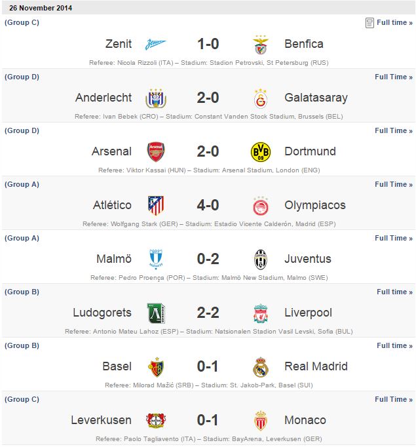Click the Malmö team name

[x=114, y=259]
